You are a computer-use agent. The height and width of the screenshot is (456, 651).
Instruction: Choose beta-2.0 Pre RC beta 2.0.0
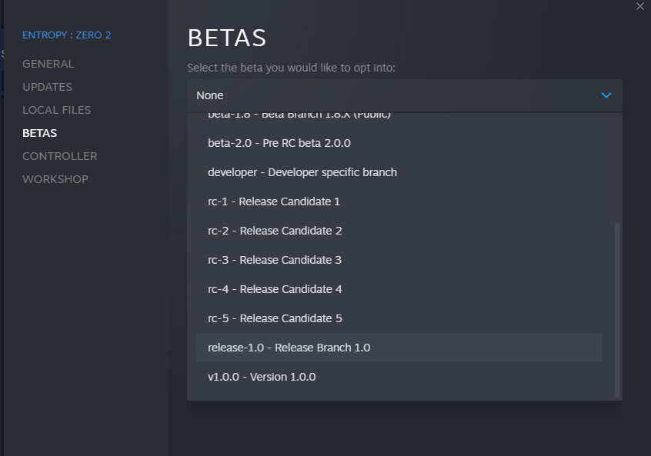pyautogui.click(x=279, y=143)
